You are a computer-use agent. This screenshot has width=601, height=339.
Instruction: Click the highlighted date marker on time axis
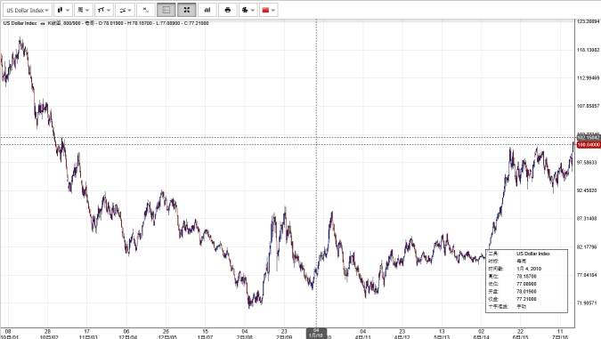[316, 334]
